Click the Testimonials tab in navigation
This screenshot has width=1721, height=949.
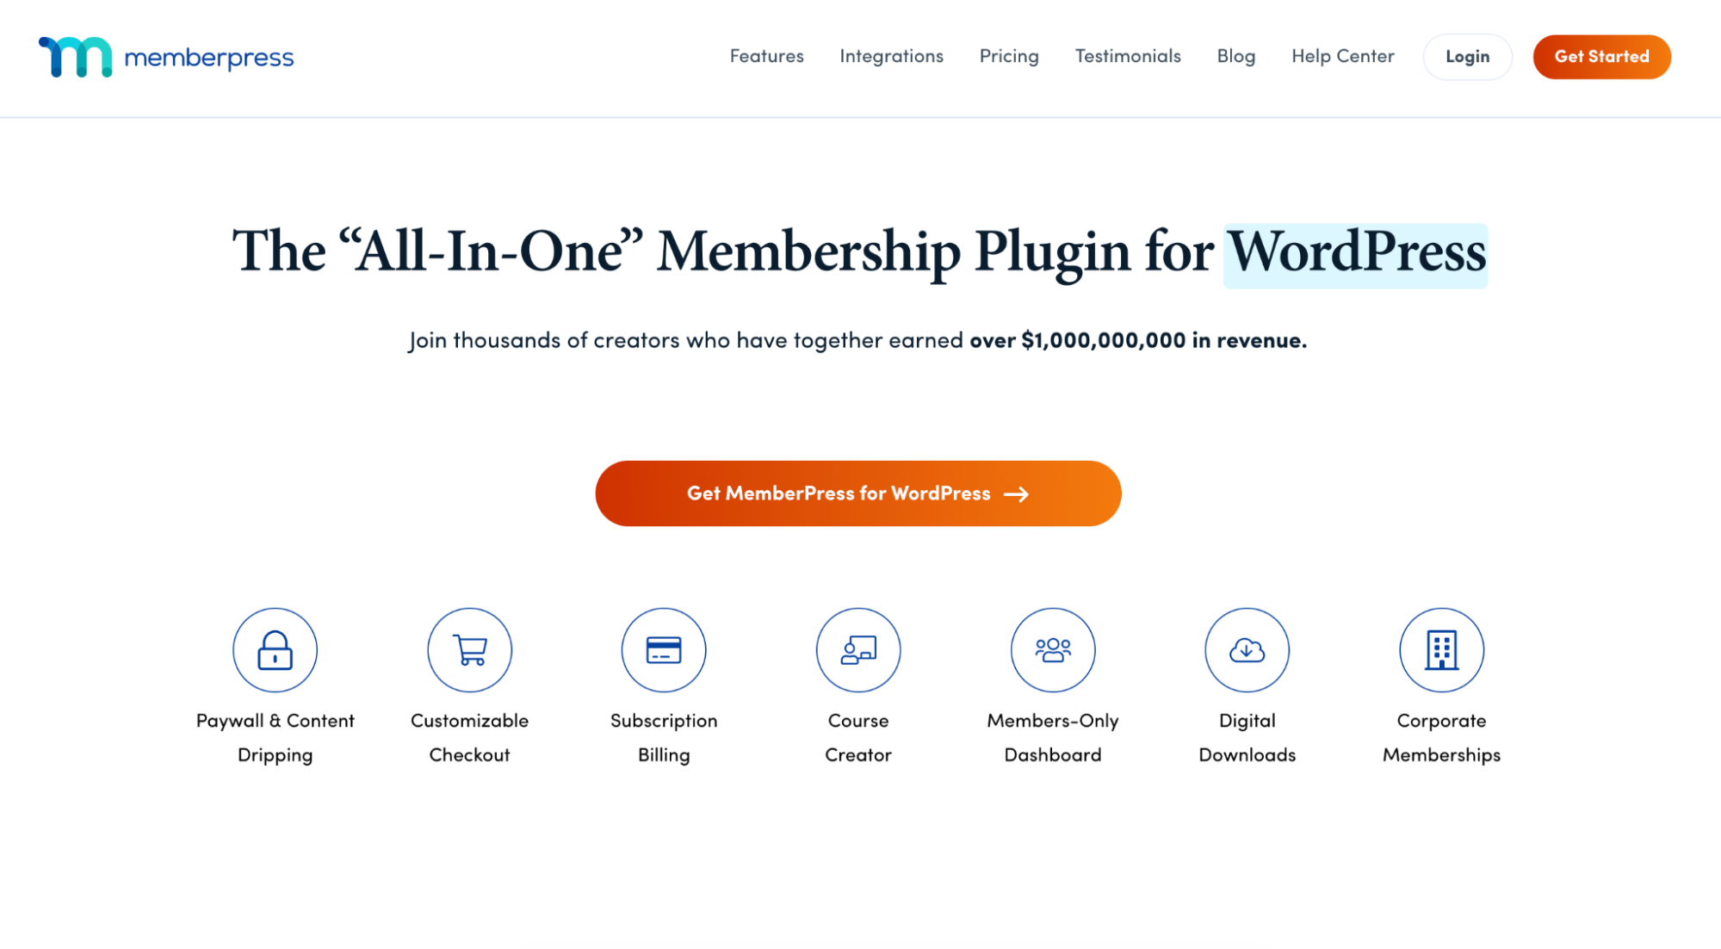tap(1128, 55)
